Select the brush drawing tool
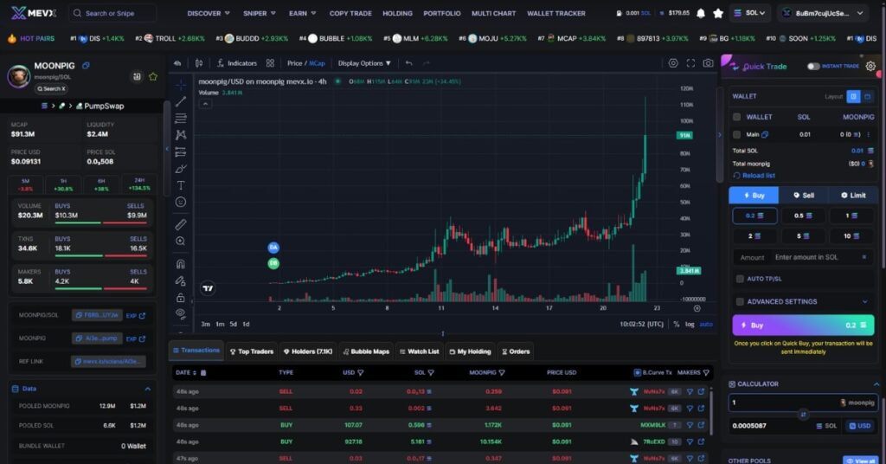This screenshot has height=464, width=886. (180, 169)
